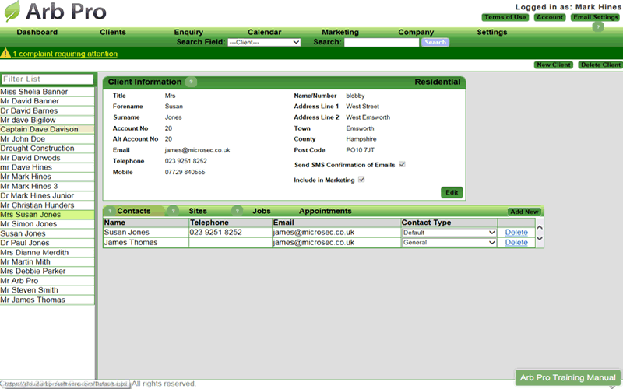This screenshot has height=389, width=623.
Task: Select client Dr Mark Hines Junior
Action: pyautogui.click(x=47, y=196)
